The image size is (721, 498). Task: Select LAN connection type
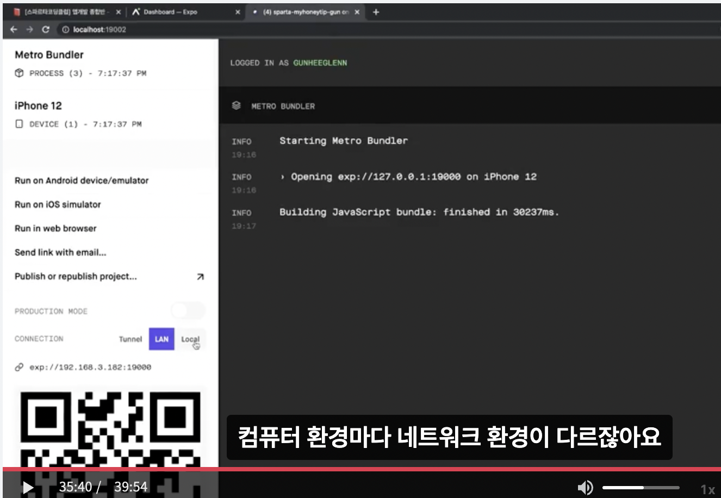[x=161, y=339]
